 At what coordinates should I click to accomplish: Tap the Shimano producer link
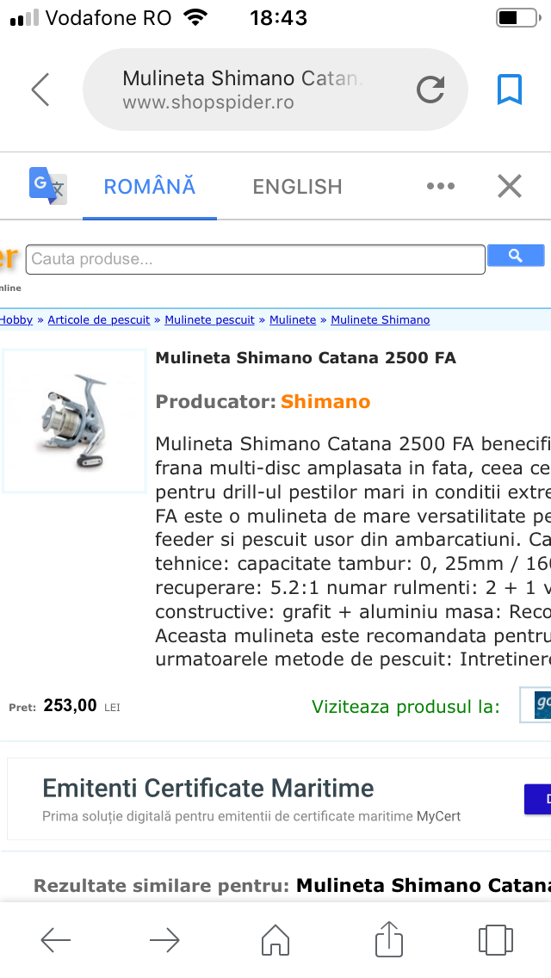click(x=325, y=401)
